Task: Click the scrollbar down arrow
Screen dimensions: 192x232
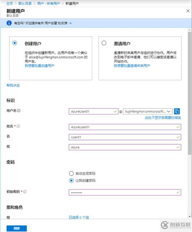Action: [x=189, y=217]
